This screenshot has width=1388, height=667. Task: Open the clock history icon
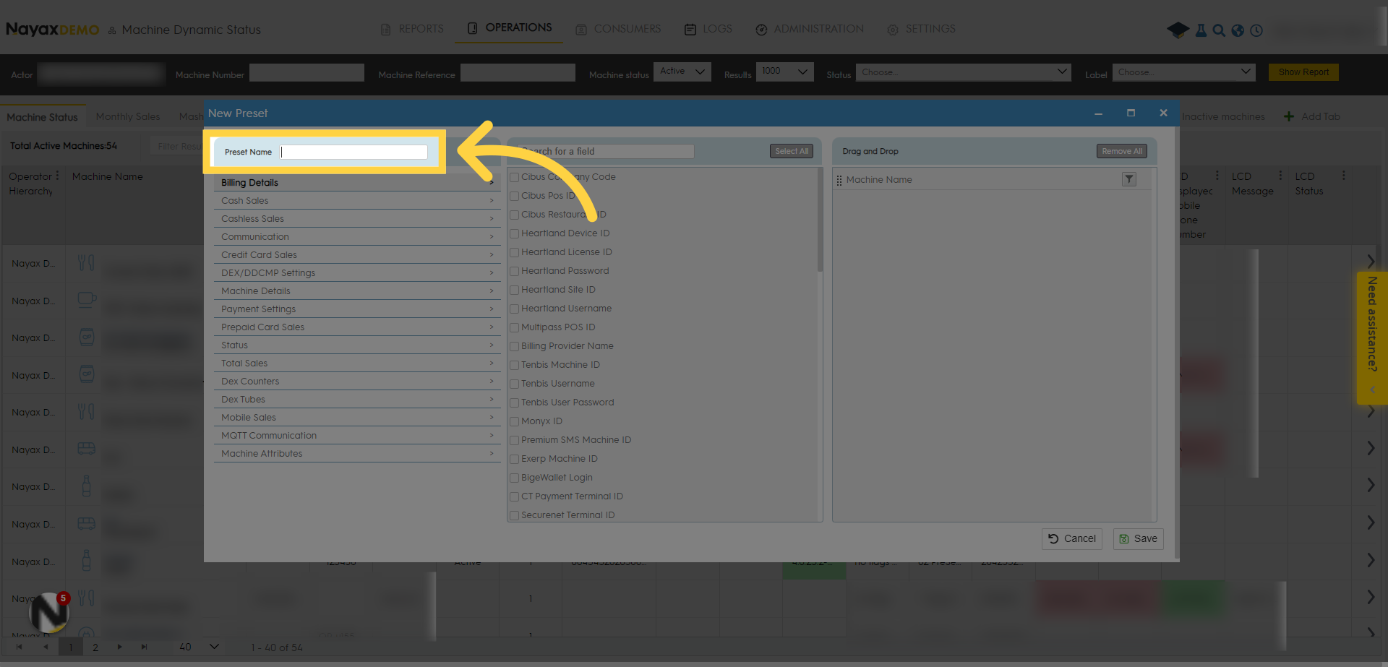1256,30
